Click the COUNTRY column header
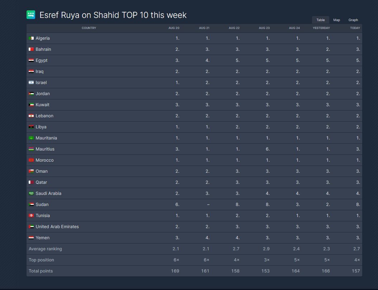Image resolution: width=378 pixels, height=290 pixels. (89, 28)
